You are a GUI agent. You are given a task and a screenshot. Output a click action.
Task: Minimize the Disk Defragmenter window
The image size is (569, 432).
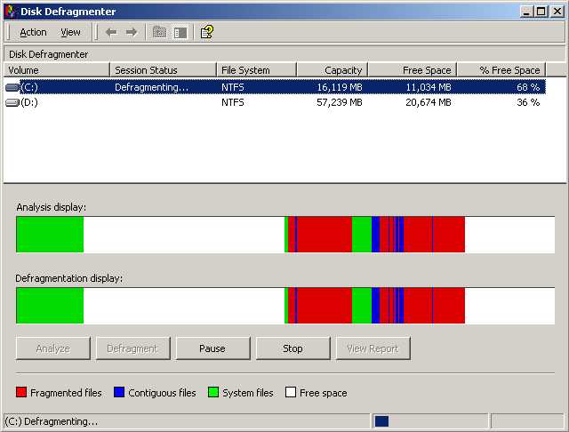click(525, 12)
